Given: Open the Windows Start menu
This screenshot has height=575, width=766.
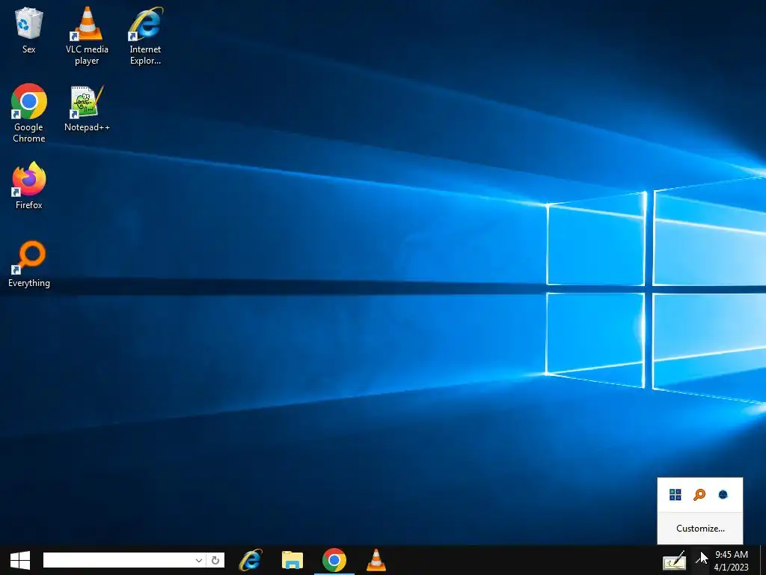Looking at the screenshot, I should click(20, 560).
